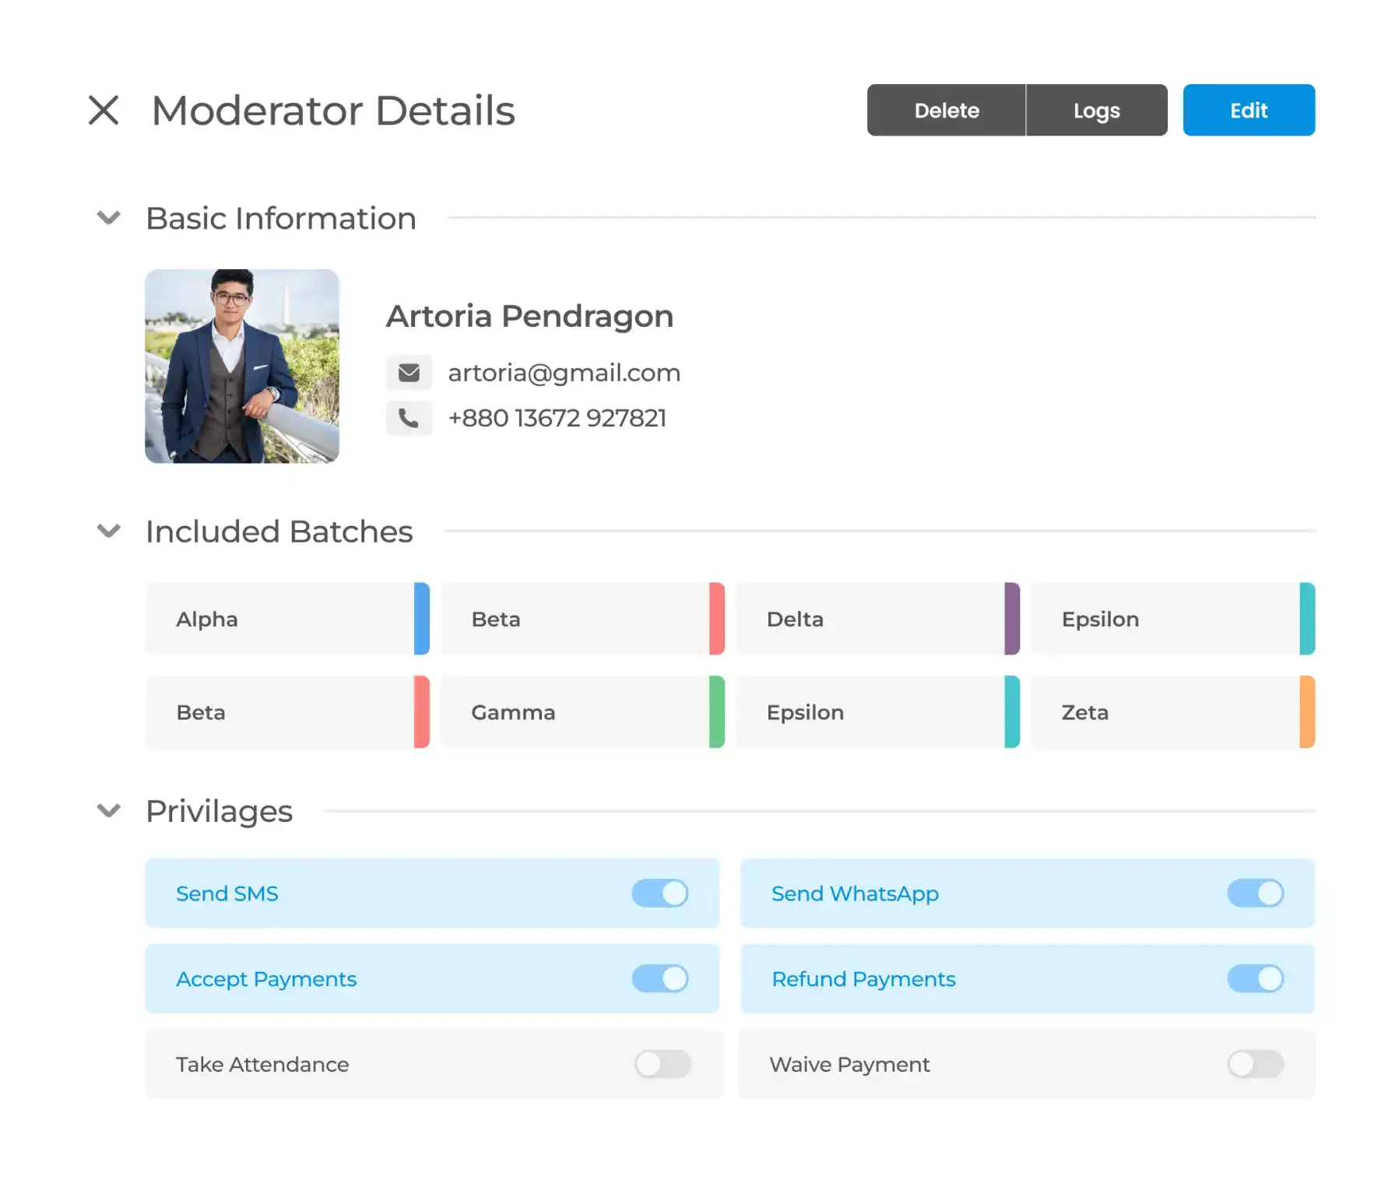
Task: Collapse the Privilages section
Action: (x=109, y=811)
